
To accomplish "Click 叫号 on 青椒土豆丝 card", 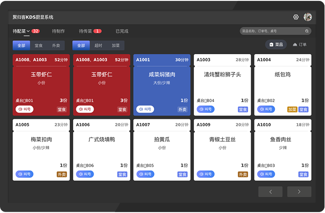I will (x=206, y=174).
